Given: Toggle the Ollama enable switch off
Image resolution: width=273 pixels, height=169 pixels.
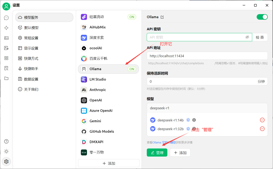Looking at the screenshot, I should 262,17.
